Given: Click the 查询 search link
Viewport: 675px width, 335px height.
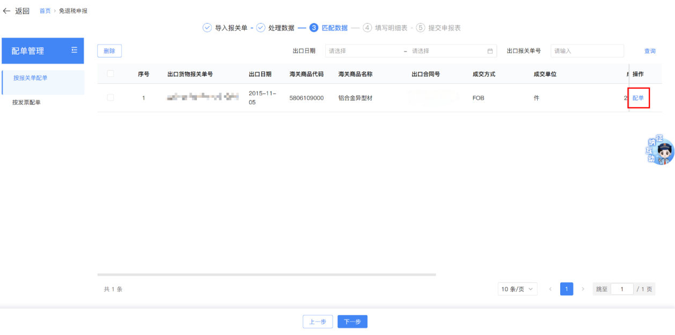Looking at the screenshot, I should click(650, 51).
